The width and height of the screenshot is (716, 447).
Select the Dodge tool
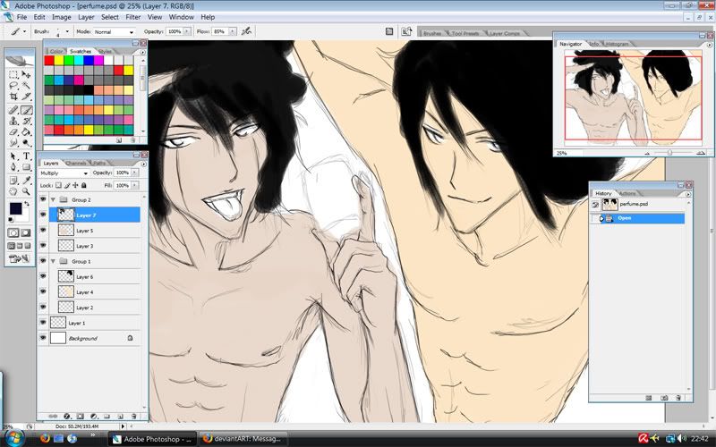click(x=26, y=143)
